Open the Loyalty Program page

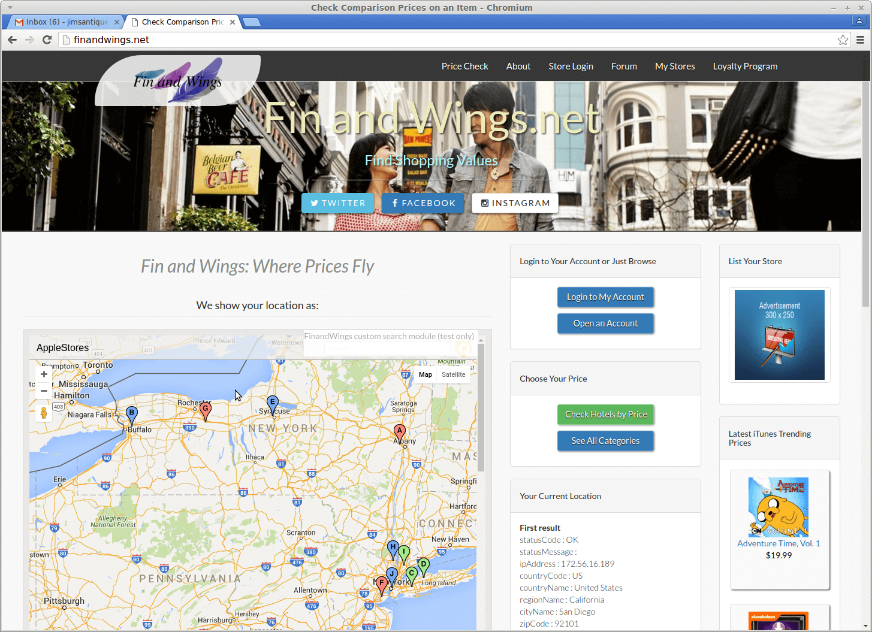point(745,66)
